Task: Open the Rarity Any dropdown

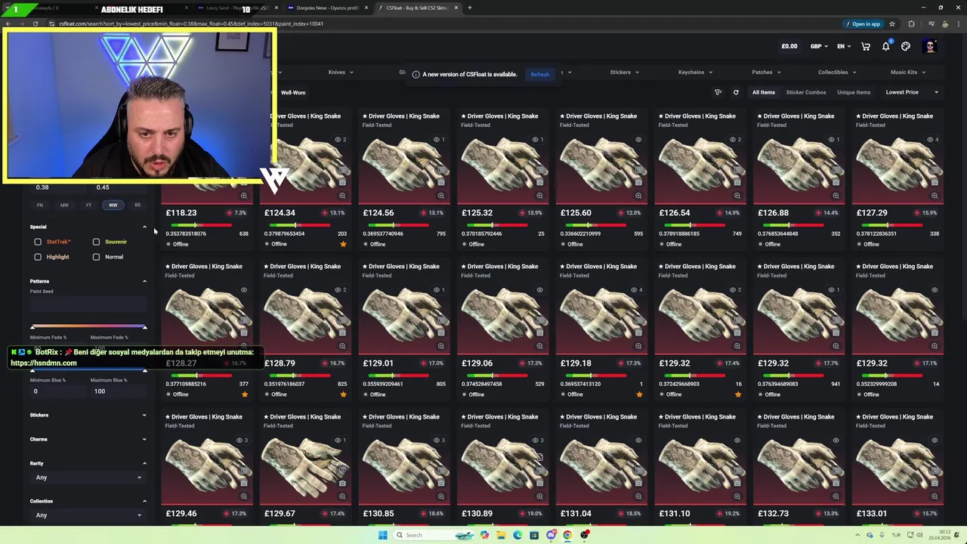Action: (x=88, y=478)
